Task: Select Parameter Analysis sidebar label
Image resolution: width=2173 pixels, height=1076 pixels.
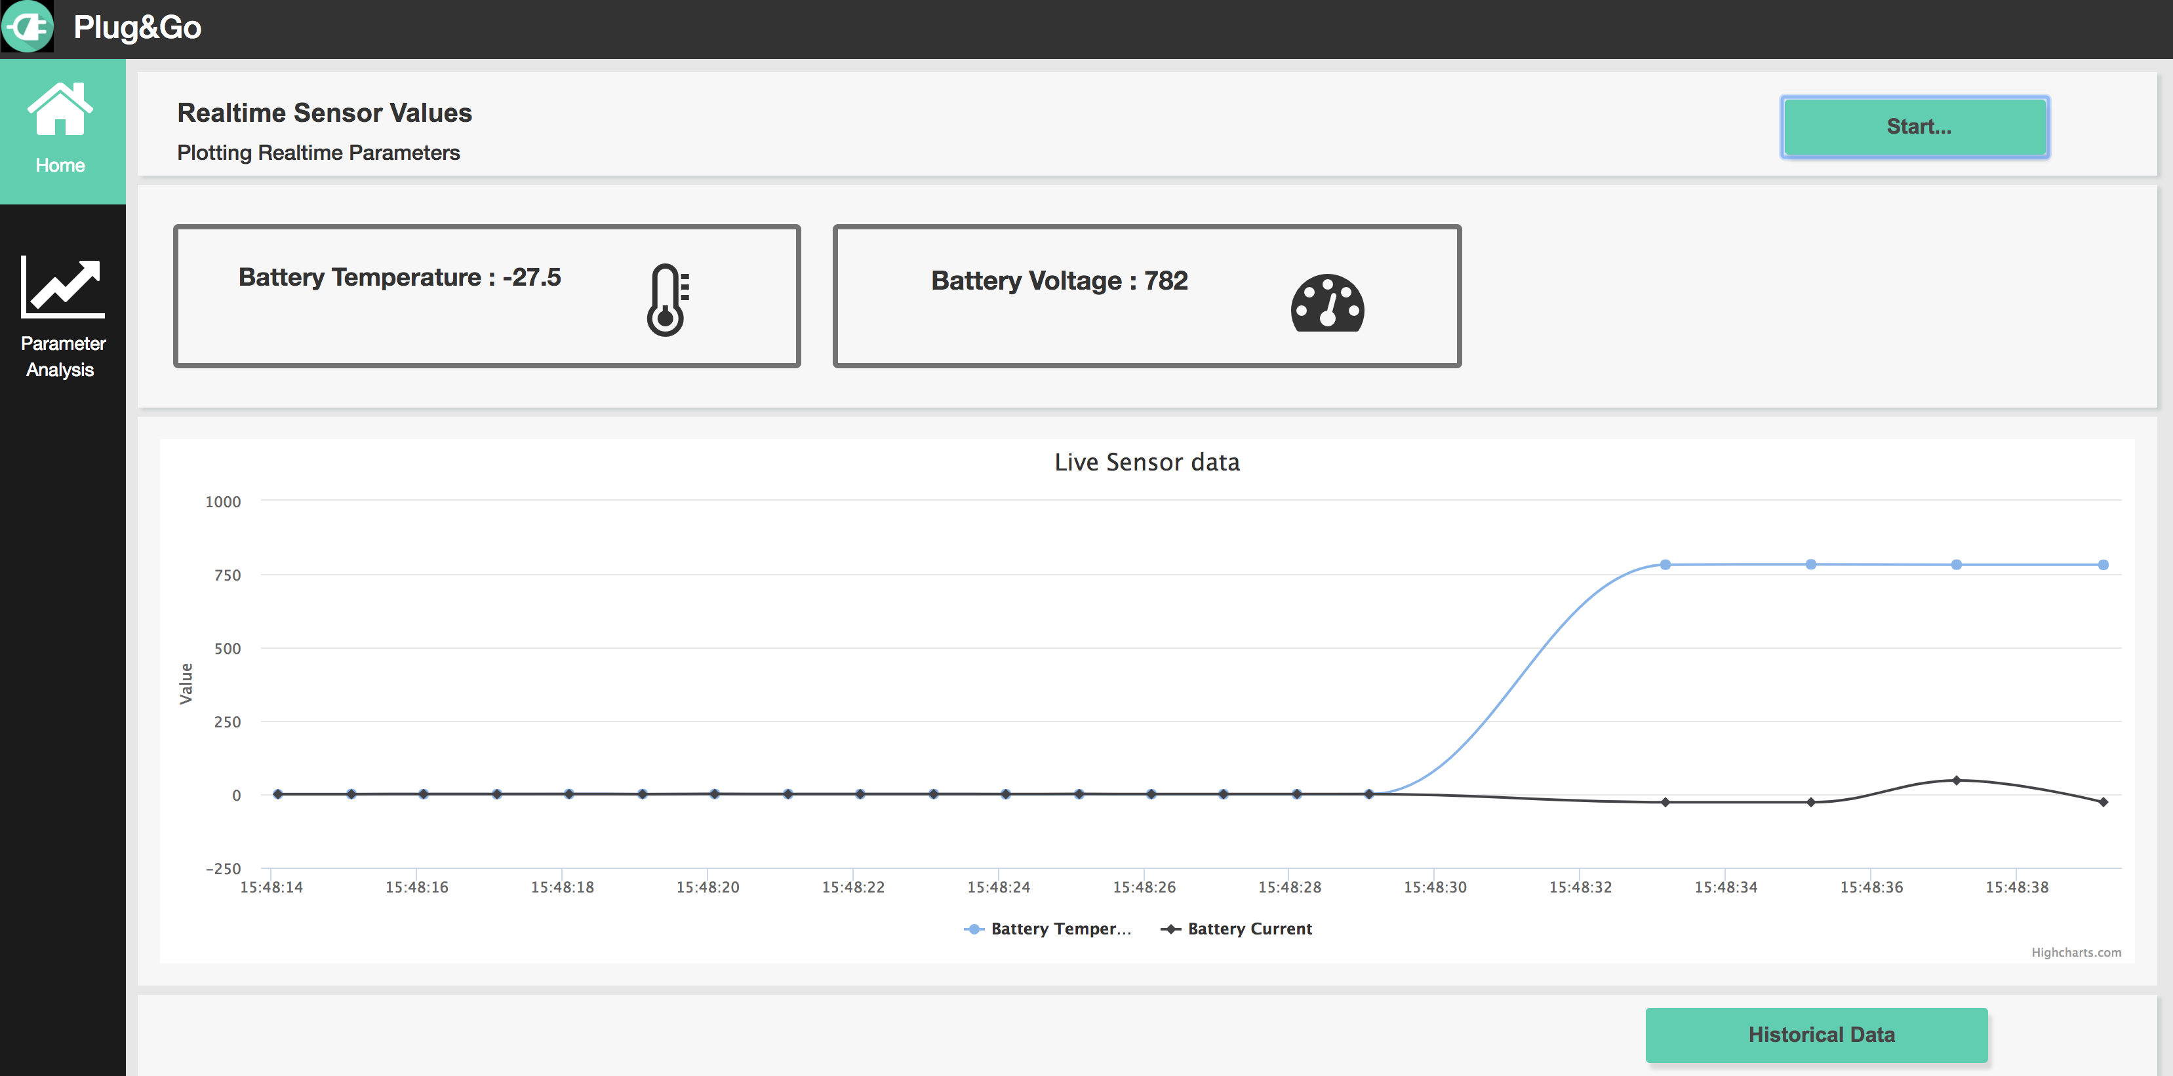Action: point(62,356)
